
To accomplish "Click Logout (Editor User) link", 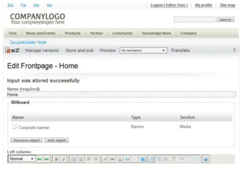I will 169,5.
